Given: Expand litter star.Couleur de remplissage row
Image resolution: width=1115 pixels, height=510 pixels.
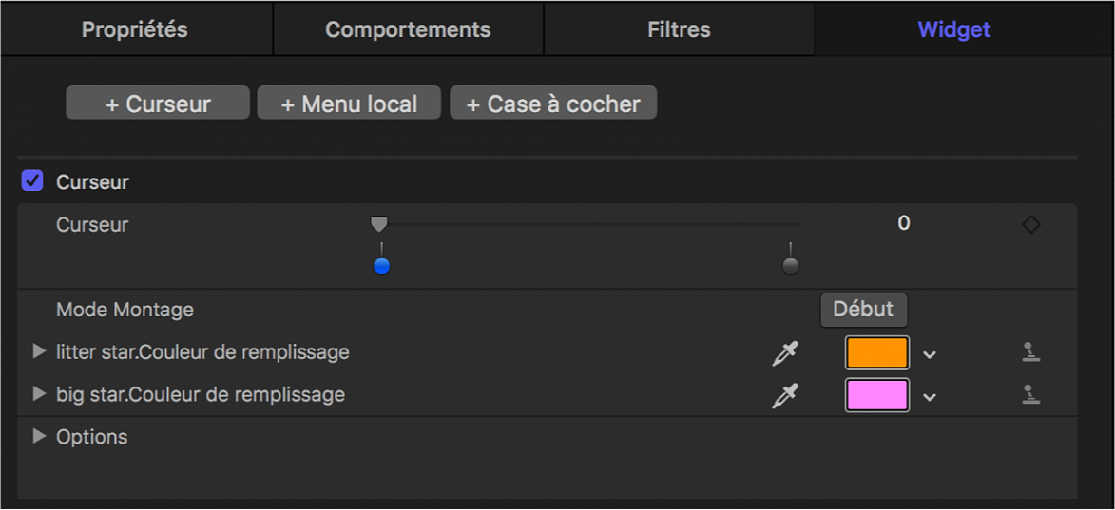Looking at the screenshot, I should [39, 352].
